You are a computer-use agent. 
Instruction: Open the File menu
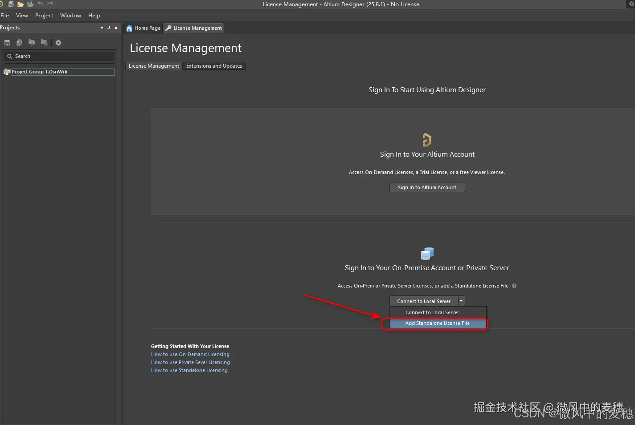pos(4,15)
